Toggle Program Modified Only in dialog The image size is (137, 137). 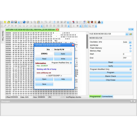coord(71,63)
